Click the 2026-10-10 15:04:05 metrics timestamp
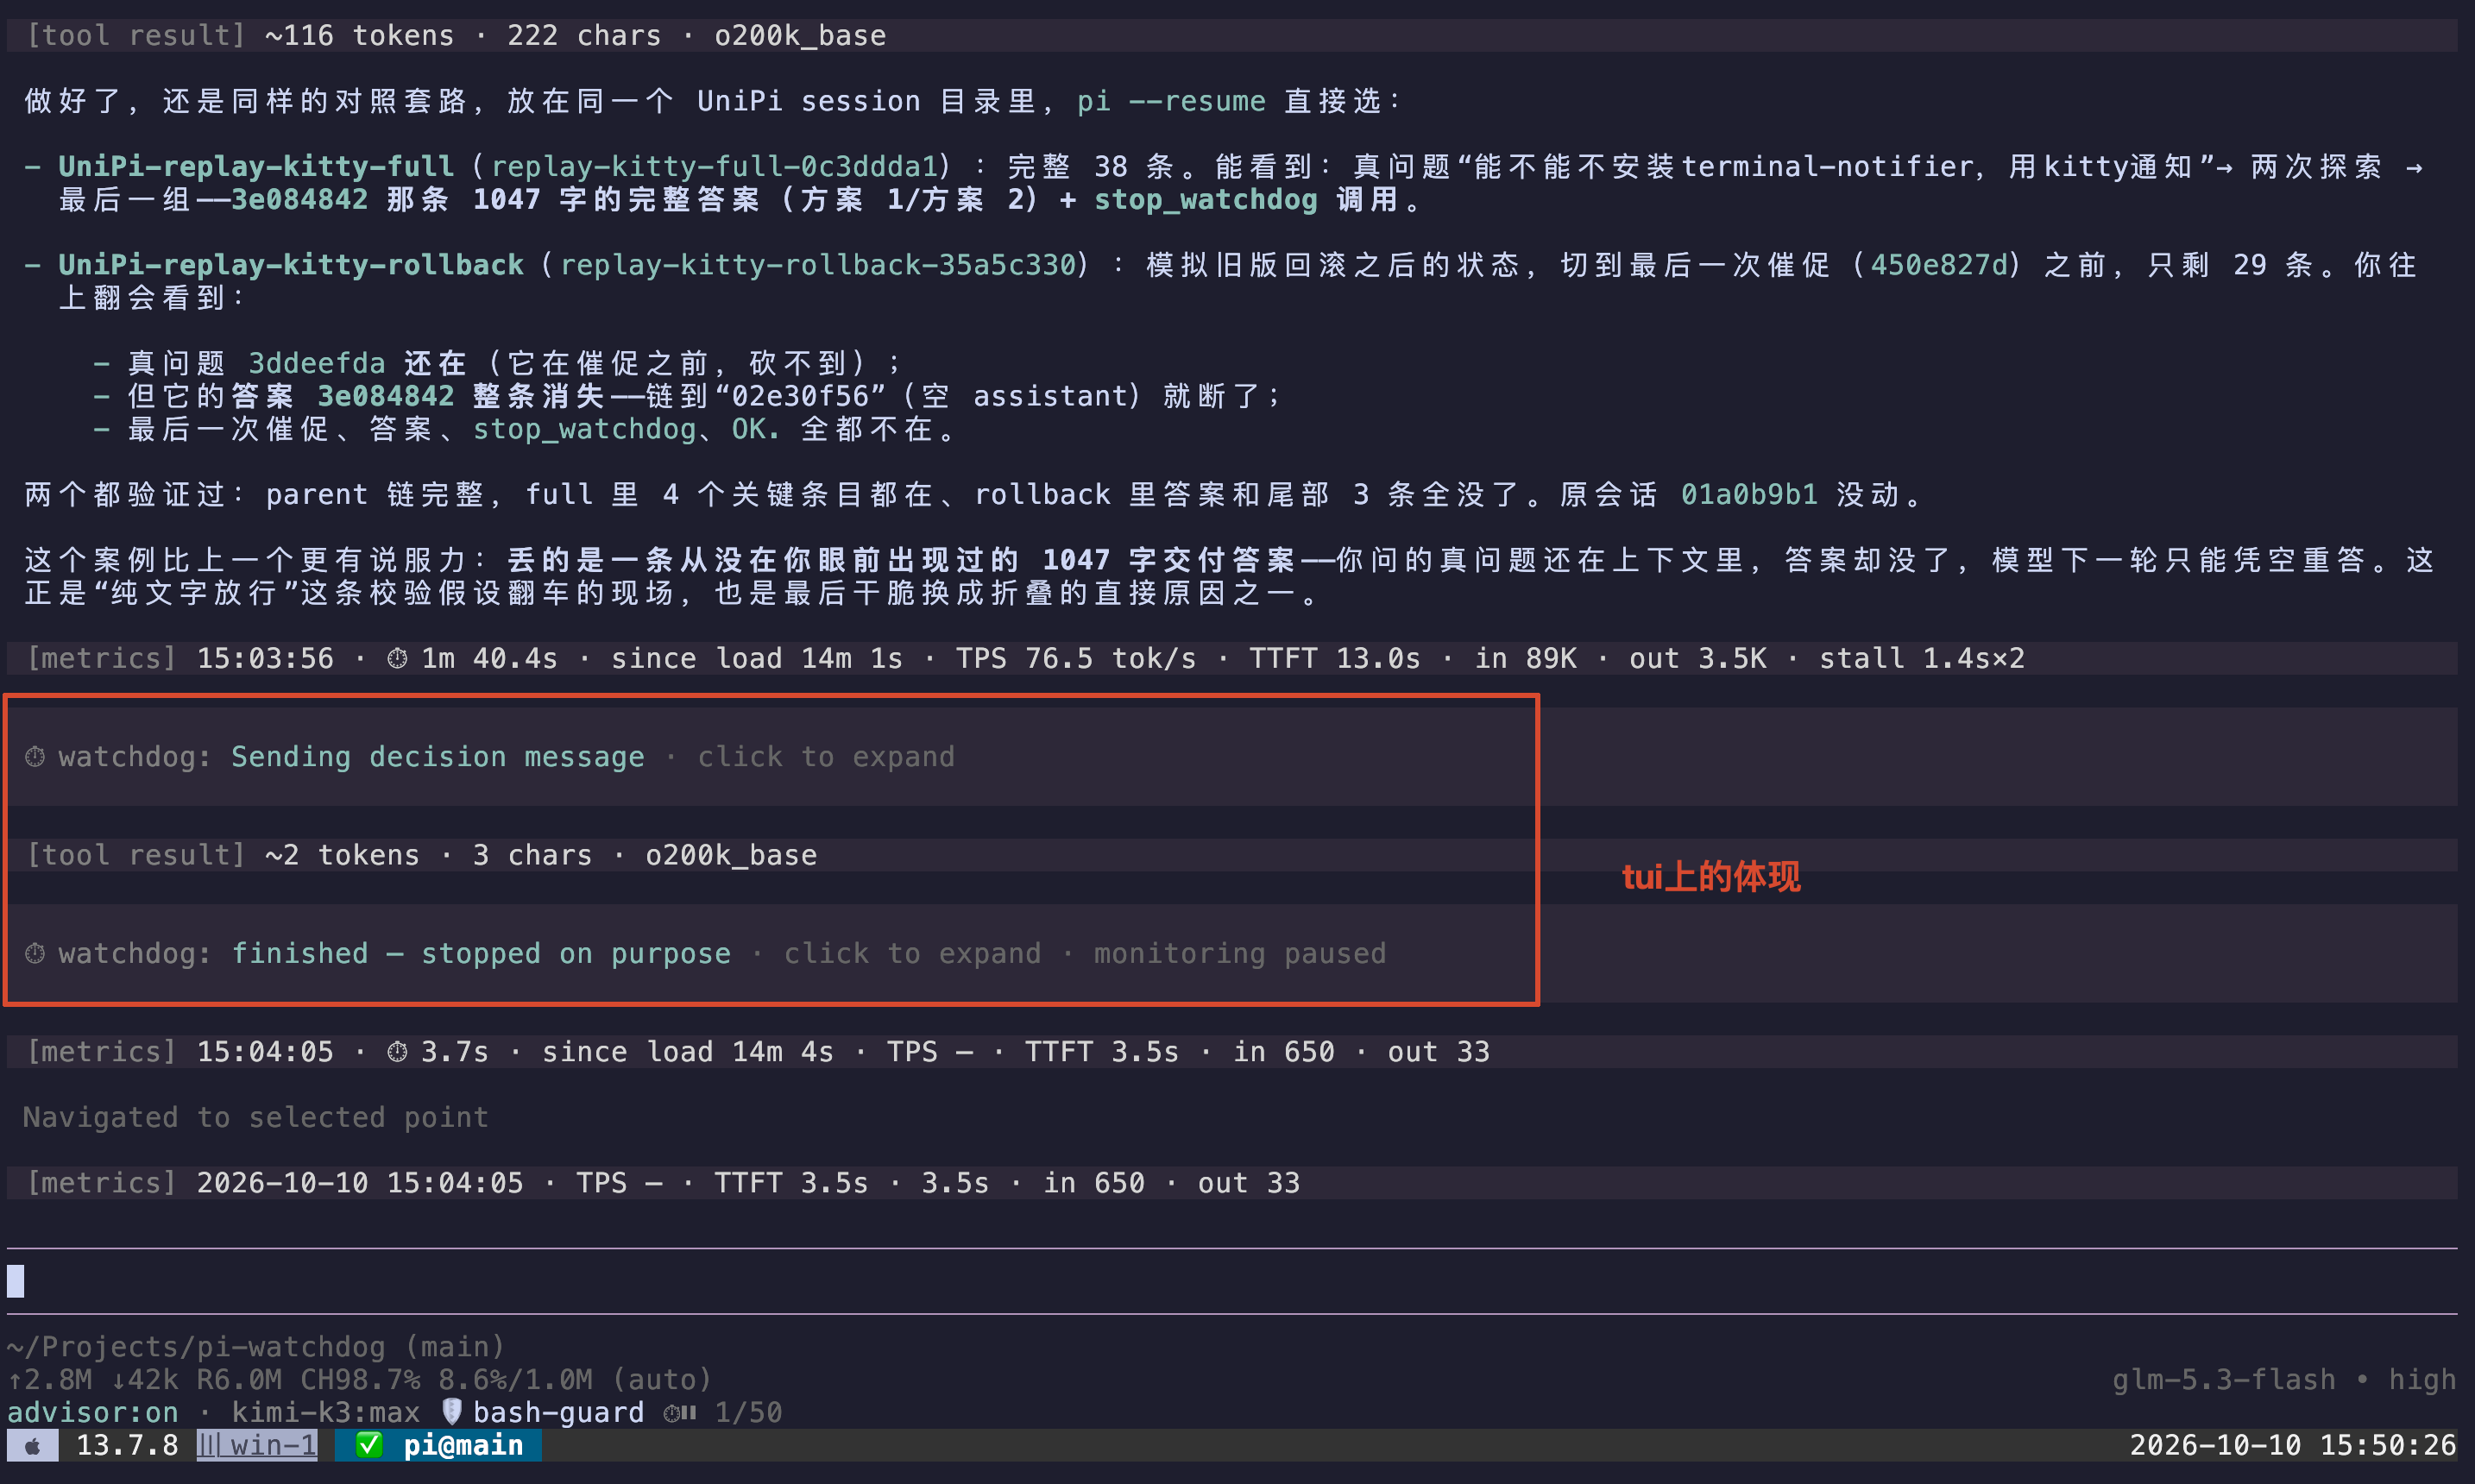Image resolution: width=2475 pixels, height=1484 pixels. click(360, 1183)
